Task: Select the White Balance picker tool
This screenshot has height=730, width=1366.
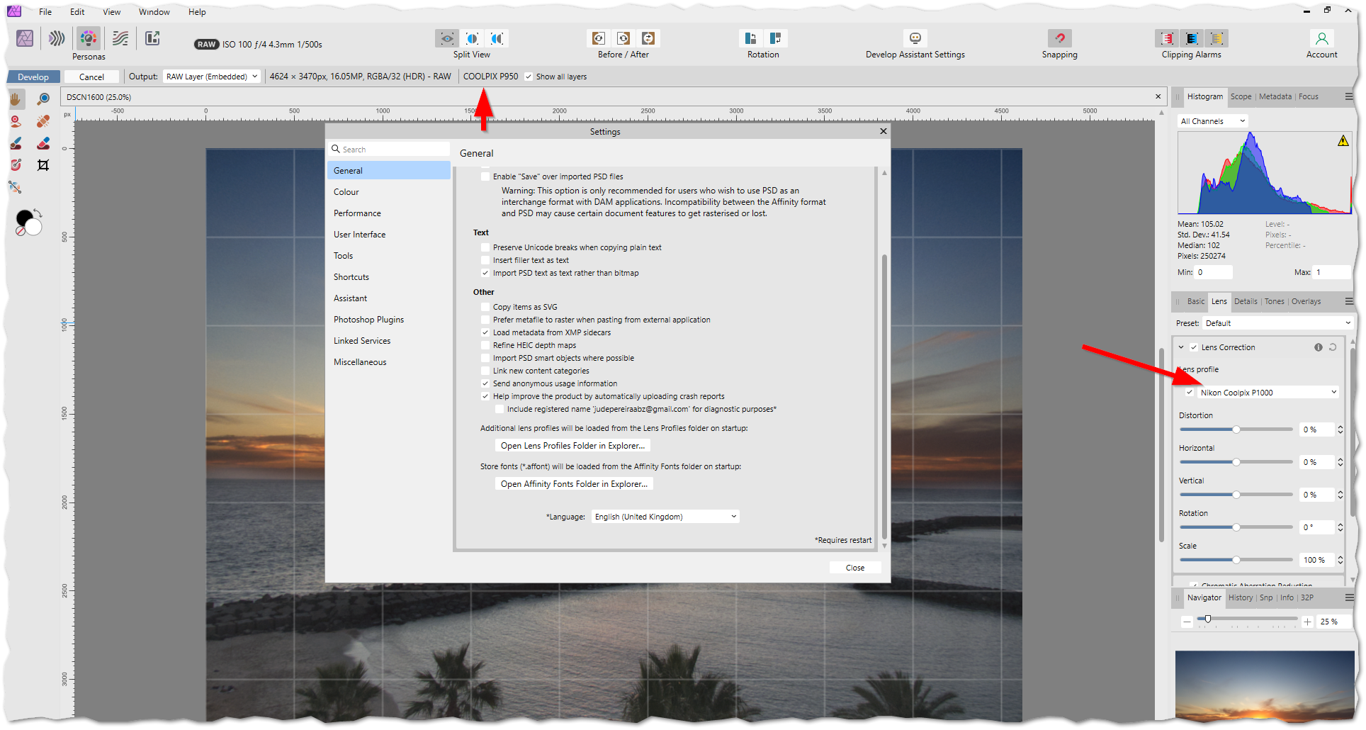Action: click(16, 187)
